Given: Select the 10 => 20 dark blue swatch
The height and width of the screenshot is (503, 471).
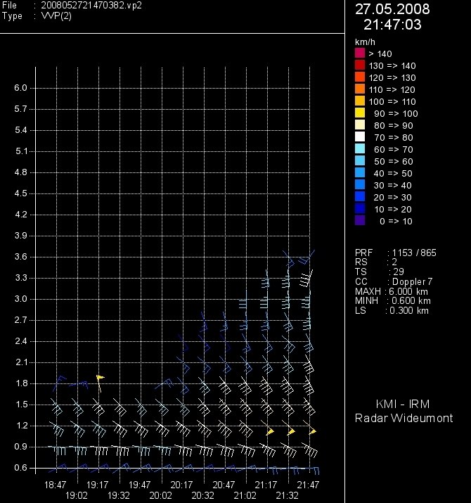Looking at the screenshot, I should [360, 208].
